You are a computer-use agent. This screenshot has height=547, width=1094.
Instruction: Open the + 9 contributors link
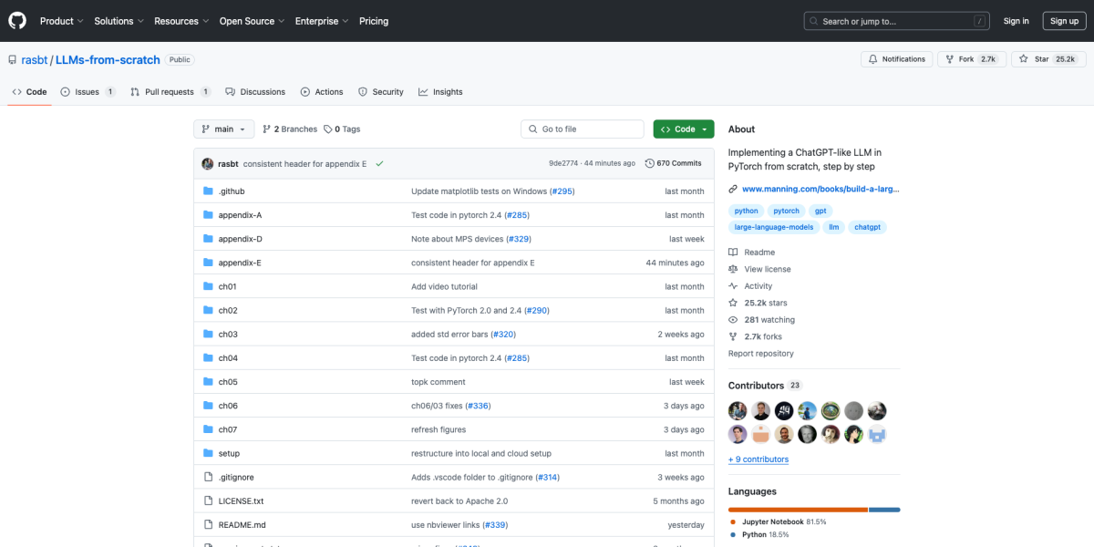click(x=758, y=459)
